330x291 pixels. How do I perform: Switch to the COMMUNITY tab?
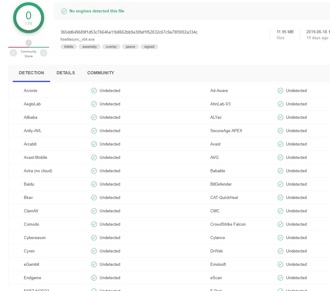(101, 73)
